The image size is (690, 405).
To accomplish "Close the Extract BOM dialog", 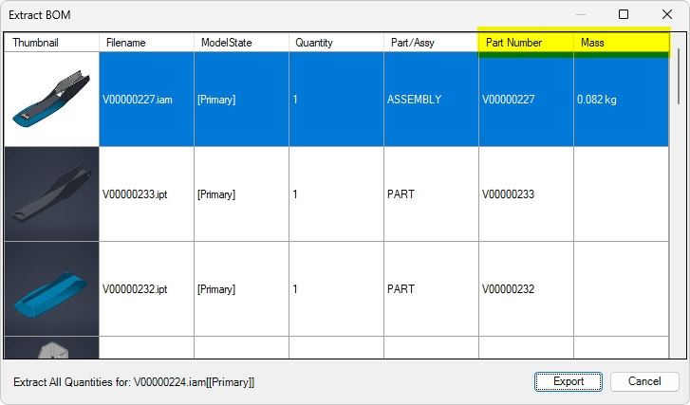I will 667,14.
